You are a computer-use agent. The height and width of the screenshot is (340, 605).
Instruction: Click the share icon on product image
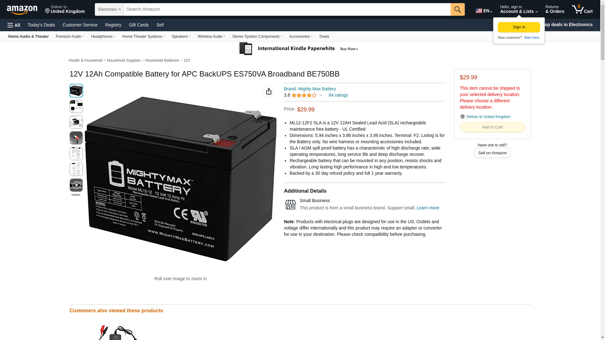268,91
